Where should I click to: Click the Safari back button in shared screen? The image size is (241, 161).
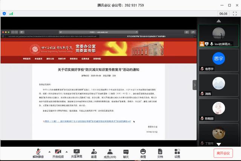point(13,32)
